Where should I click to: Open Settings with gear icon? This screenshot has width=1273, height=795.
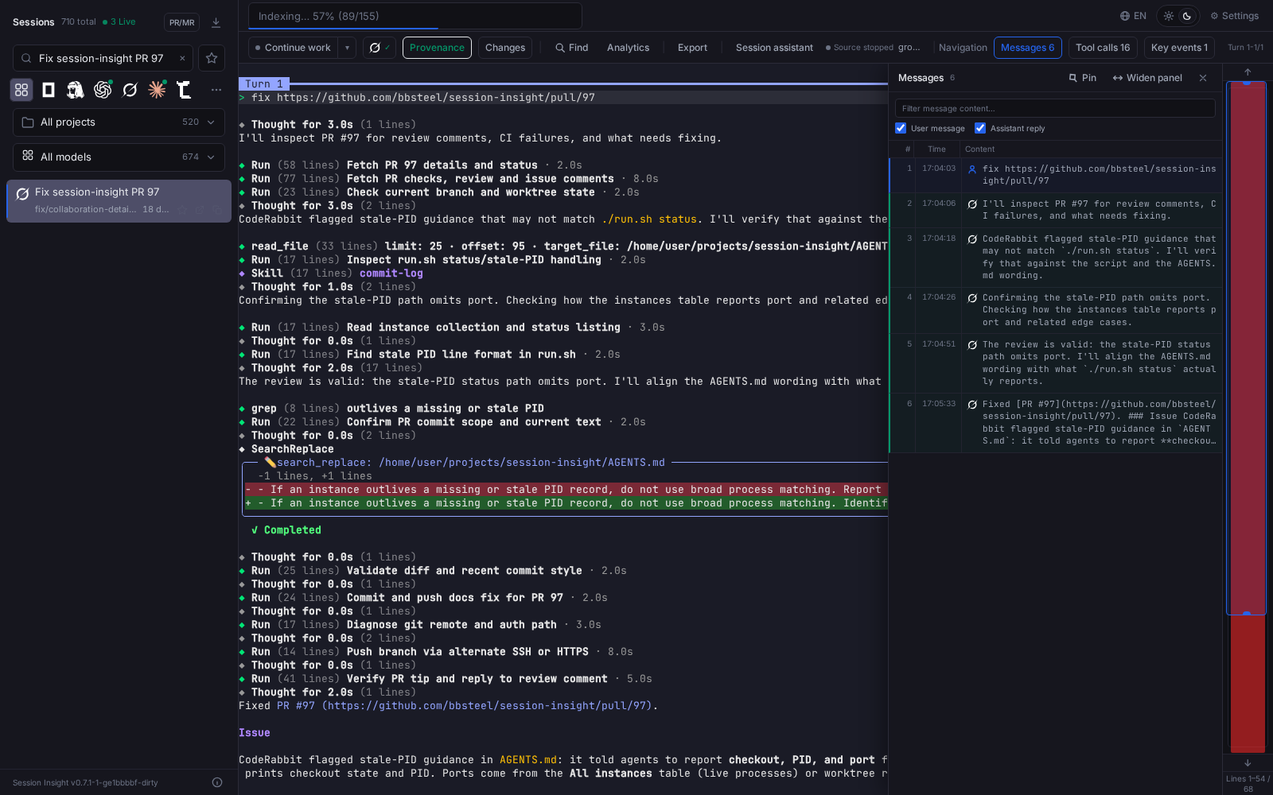1234,16
